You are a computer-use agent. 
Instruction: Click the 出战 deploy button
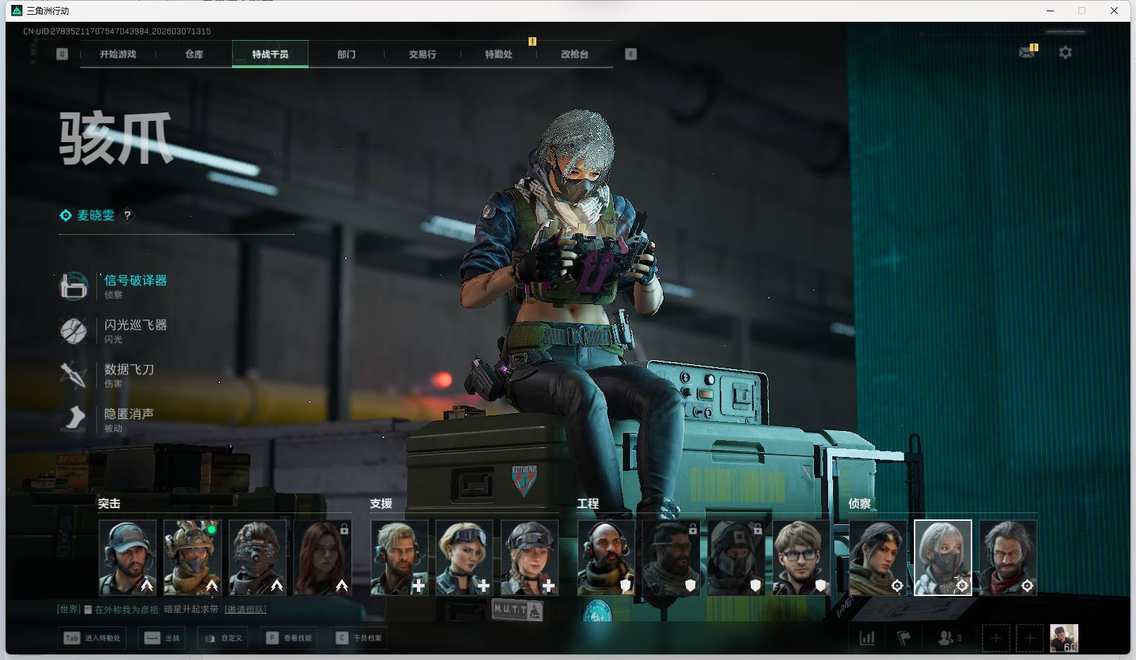162,638
